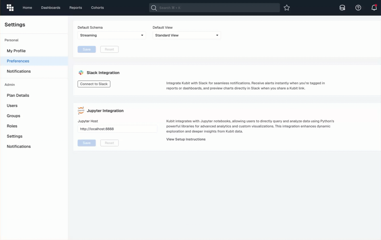This screenshot has height=240, width=381.
Task: Click the Slack logo icon
Action: click(81, 73)
